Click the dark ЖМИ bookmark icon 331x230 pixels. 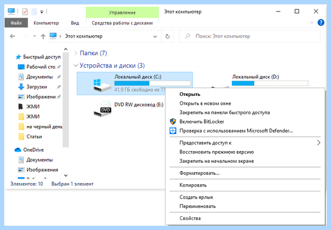(x=21, y=106)
